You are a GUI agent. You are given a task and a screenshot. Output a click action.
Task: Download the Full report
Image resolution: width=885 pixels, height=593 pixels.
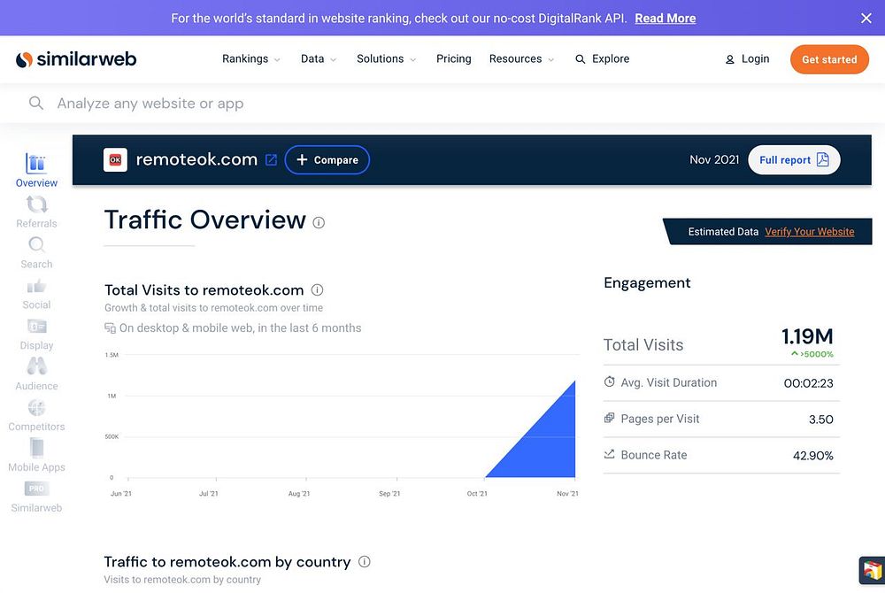tap(794, 159)
